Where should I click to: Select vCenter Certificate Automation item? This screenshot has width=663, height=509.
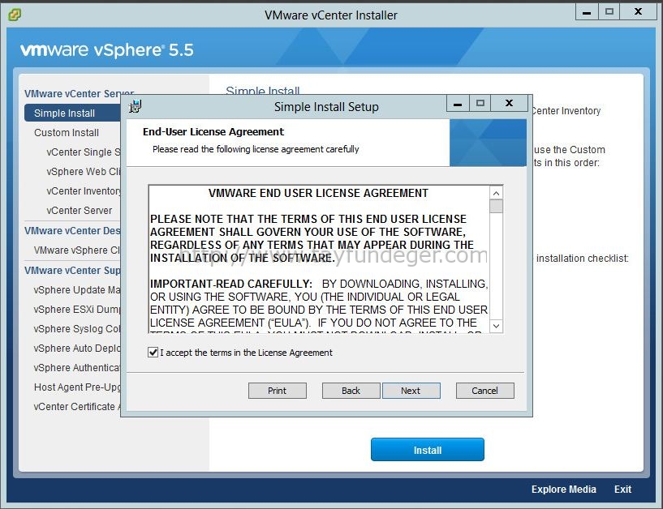click(77, 406)
